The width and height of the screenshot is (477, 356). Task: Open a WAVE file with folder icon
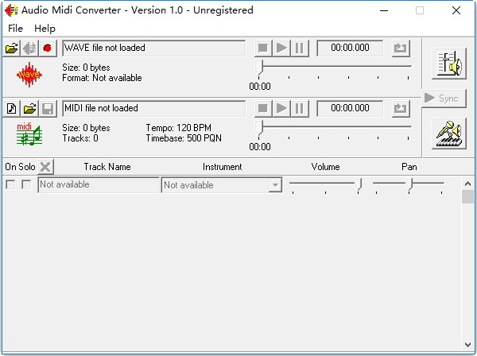pyautogui.click(x=12, y=48)
